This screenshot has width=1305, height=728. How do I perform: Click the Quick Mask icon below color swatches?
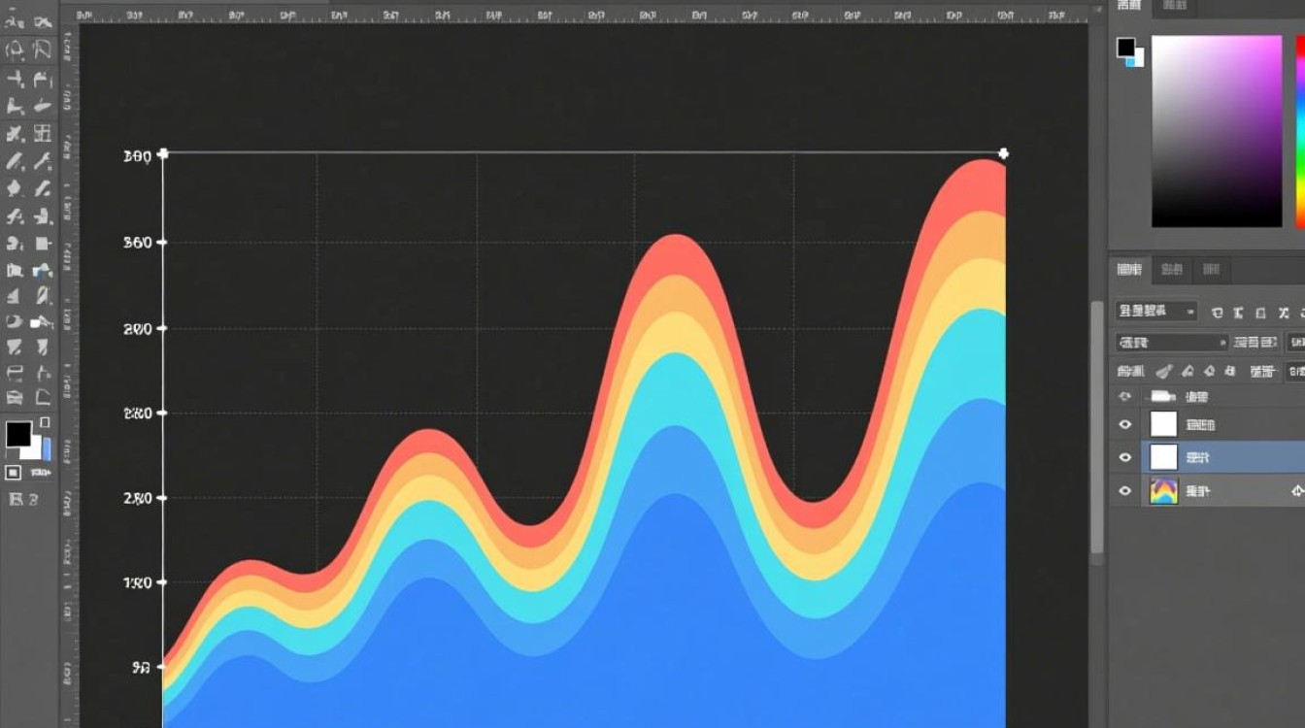click(x=14, y=473)
